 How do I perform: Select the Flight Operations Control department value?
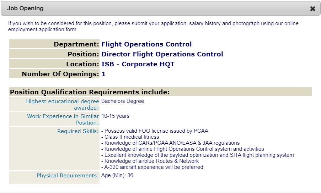pos(146,44)
